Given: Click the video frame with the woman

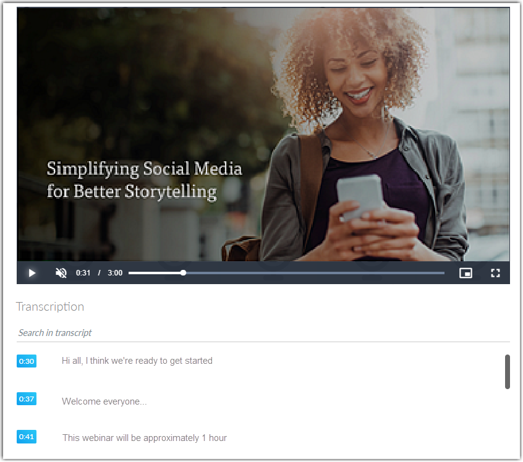Looking at the screenshot, I should pyautogui.click(x=263, y=134).
